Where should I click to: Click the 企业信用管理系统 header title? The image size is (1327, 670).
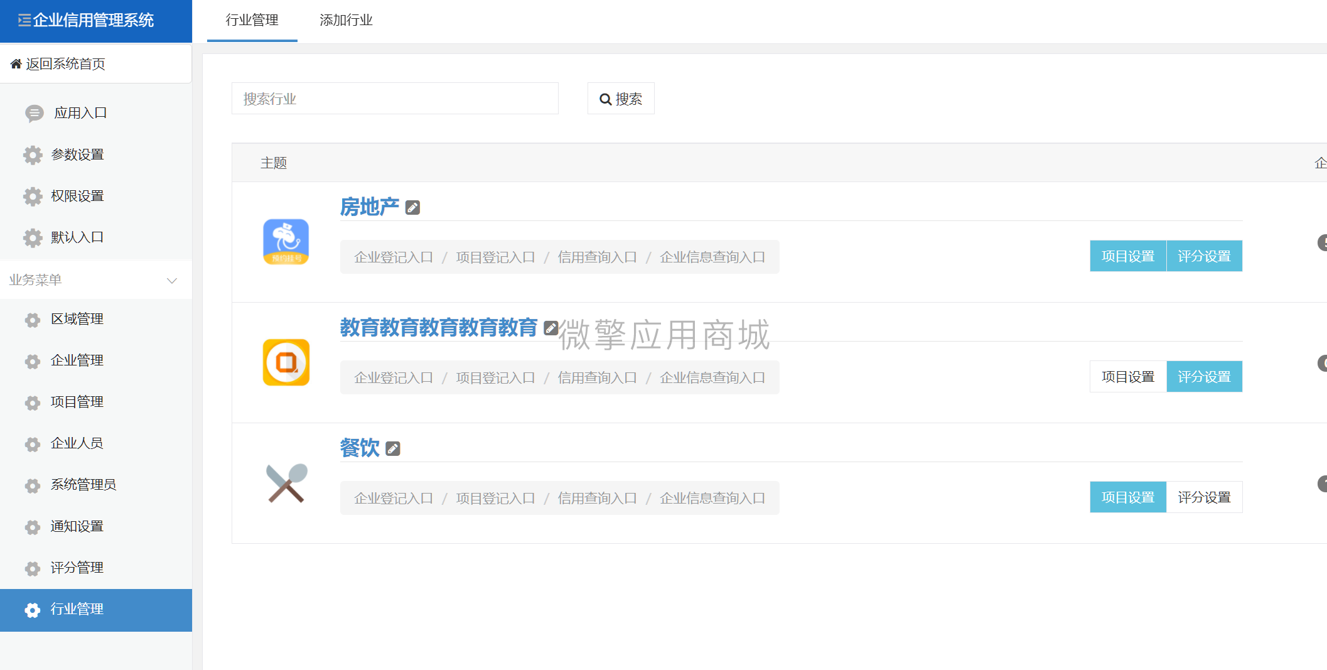coord(94,20)
